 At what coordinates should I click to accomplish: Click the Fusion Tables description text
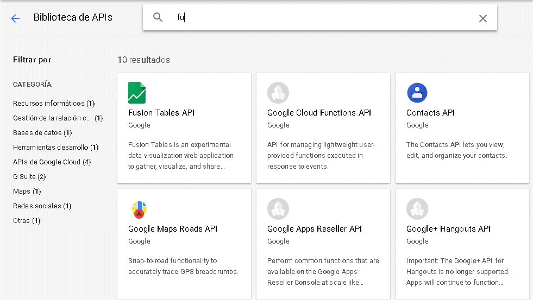181,156
